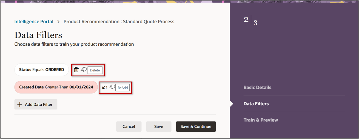Click the 2 | 3 step counter
The height and width of the screenshot is (139, 359).
[x=250, y=21]
